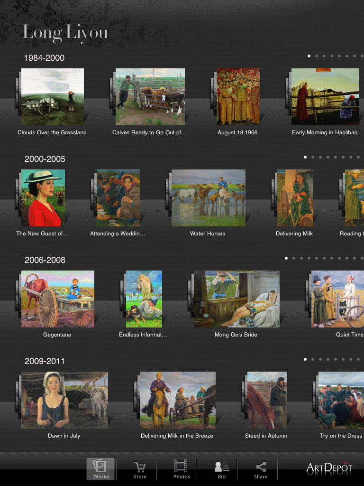
Task: Select first page dot of 1984-2000 row
Action: (x=309, y=56)
